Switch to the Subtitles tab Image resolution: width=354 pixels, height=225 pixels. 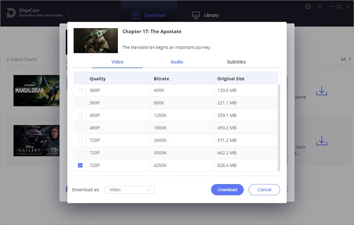point(236,62)
